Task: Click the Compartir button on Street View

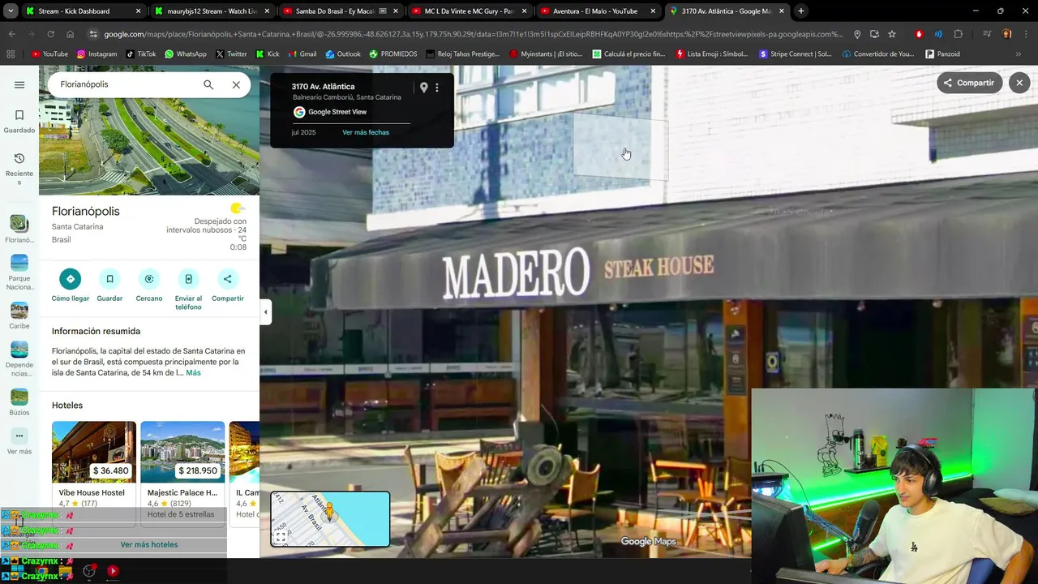Action: pyautogui.click(x=970, y=83)
